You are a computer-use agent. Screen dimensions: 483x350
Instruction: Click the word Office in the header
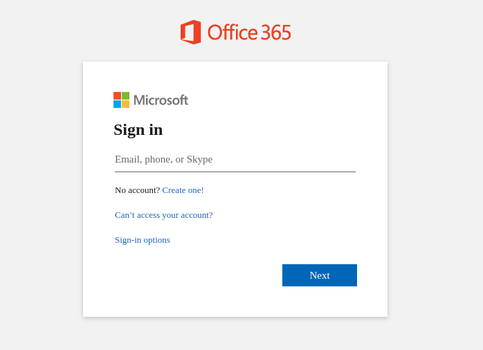pos(233,33)
